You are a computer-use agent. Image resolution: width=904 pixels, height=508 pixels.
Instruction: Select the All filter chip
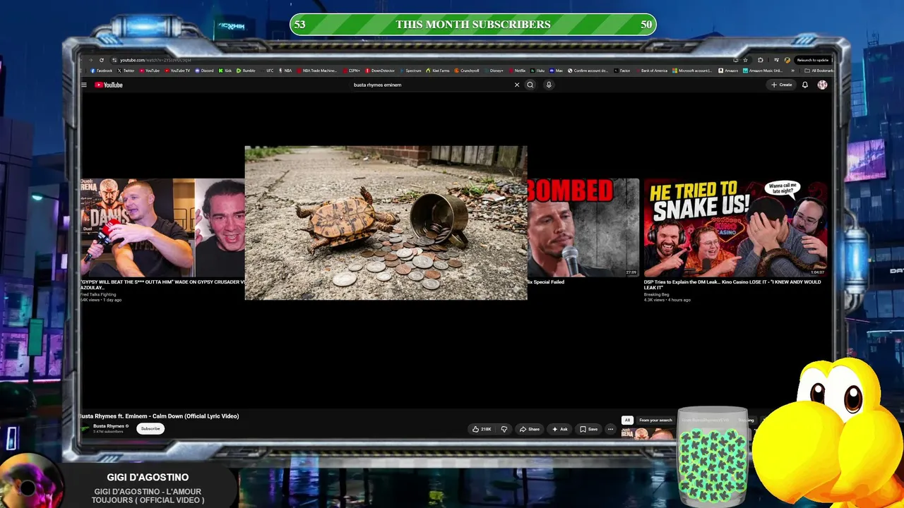coord(627,421)
